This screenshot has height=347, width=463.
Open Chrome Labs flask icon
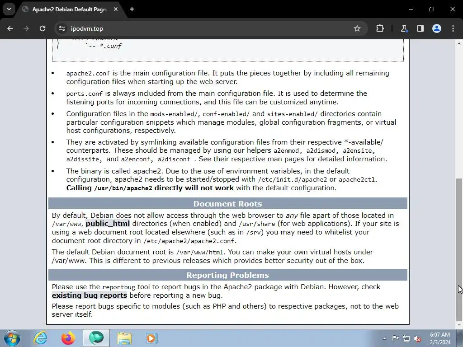tap(404, 28)
